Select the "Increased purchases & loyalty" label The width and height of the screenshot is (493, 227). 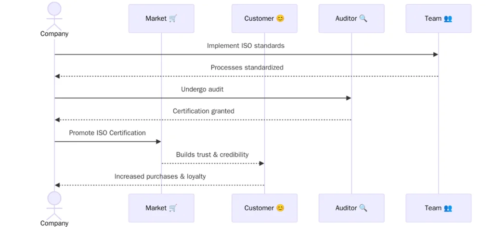(160, 176)
